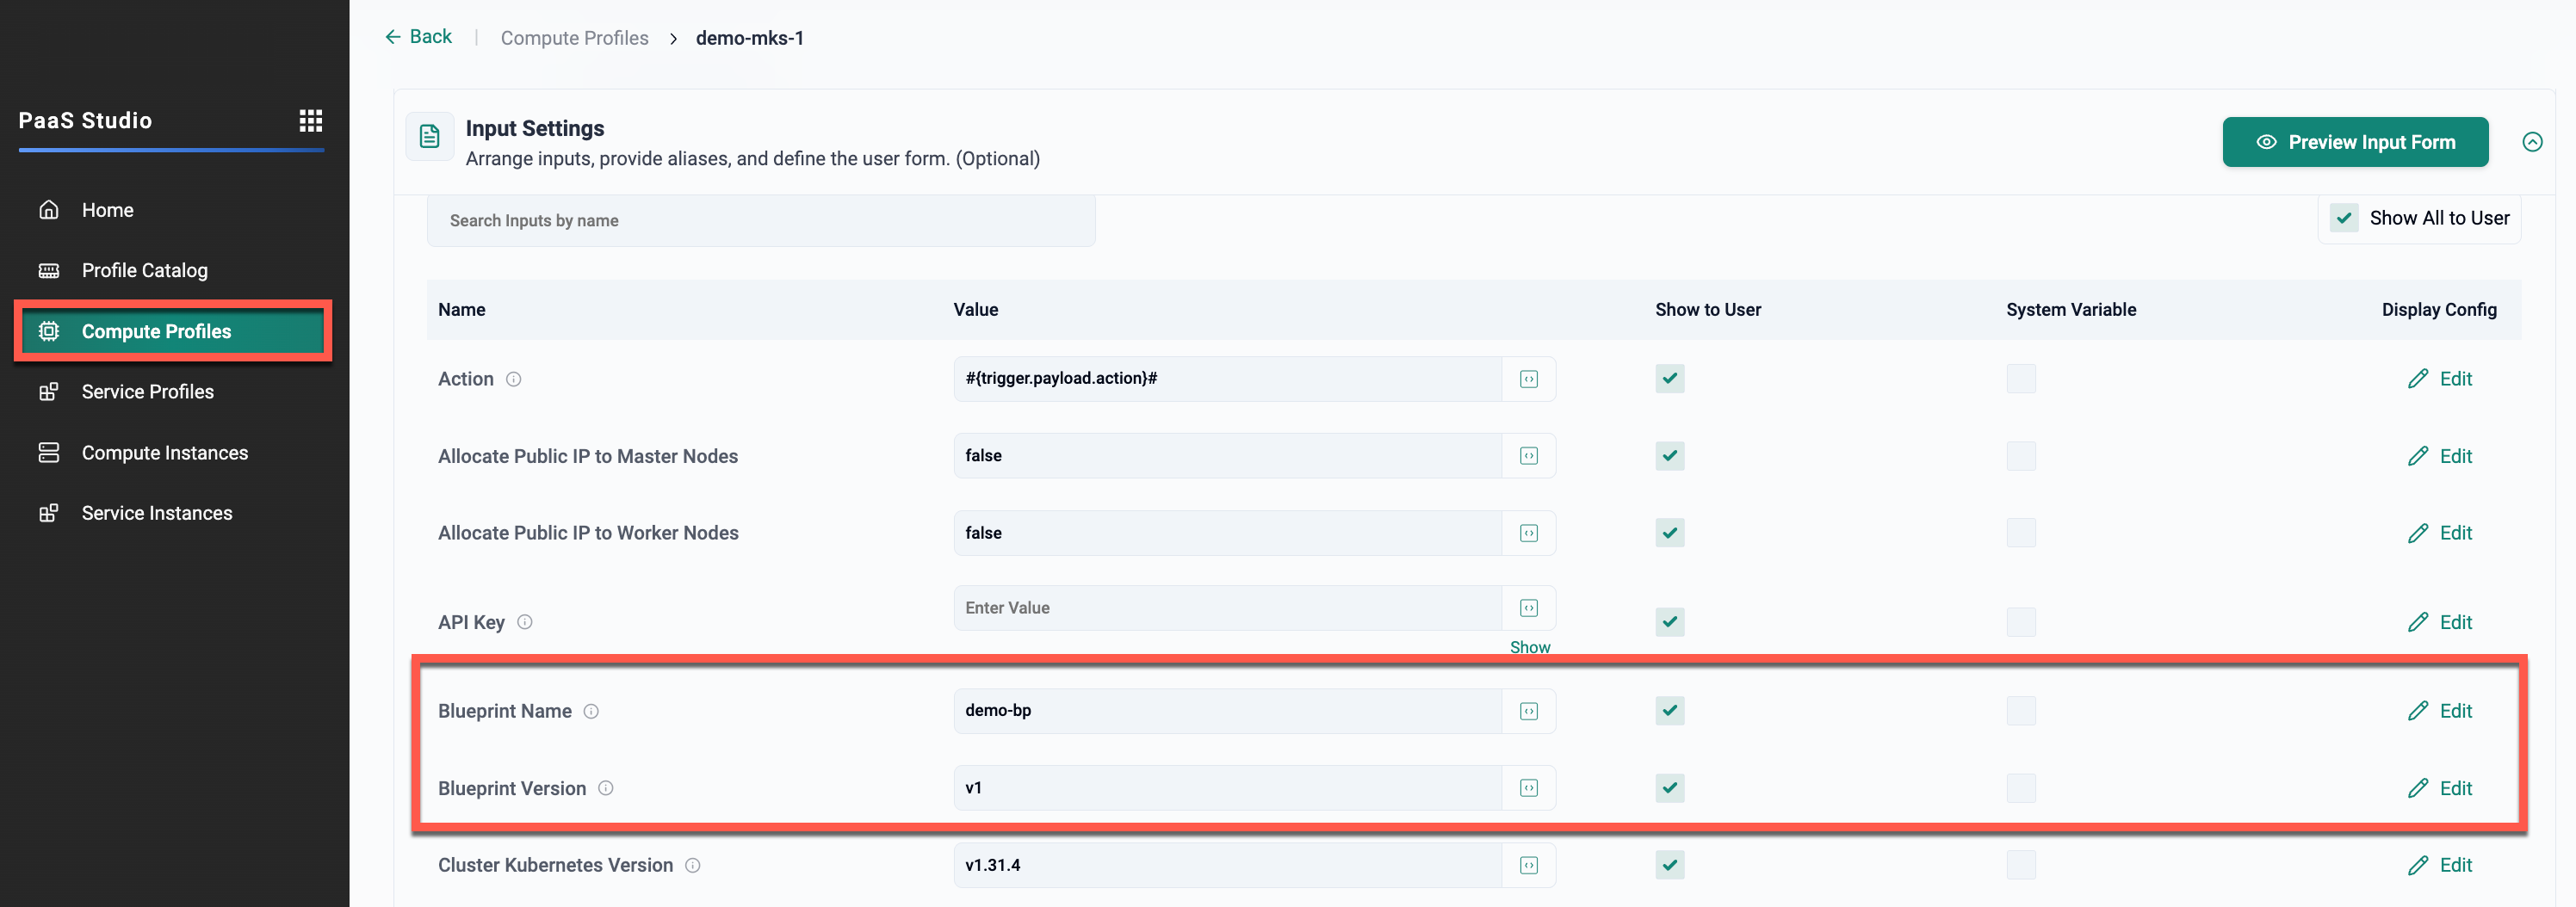
Task: Click the variable picker icon in Action value
Action: pyautogui.click(x=1528, y=379)
